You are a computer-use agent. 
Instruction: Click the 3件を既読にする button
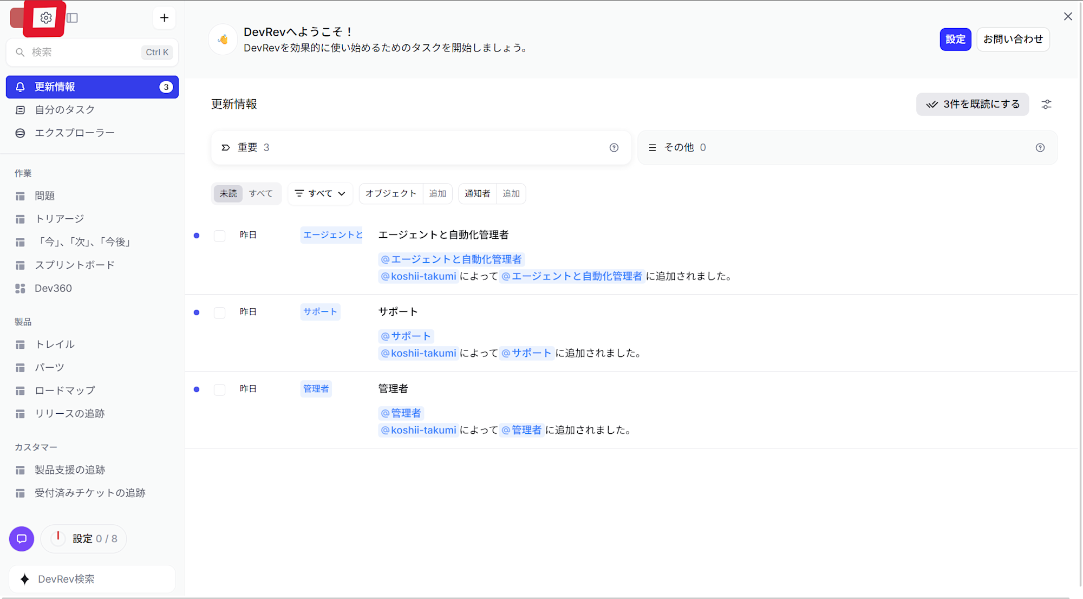click(x=973, y=104)
